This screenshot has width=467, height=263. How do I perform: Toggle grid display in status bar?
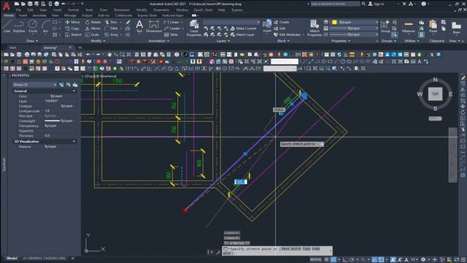click(327, 259)
